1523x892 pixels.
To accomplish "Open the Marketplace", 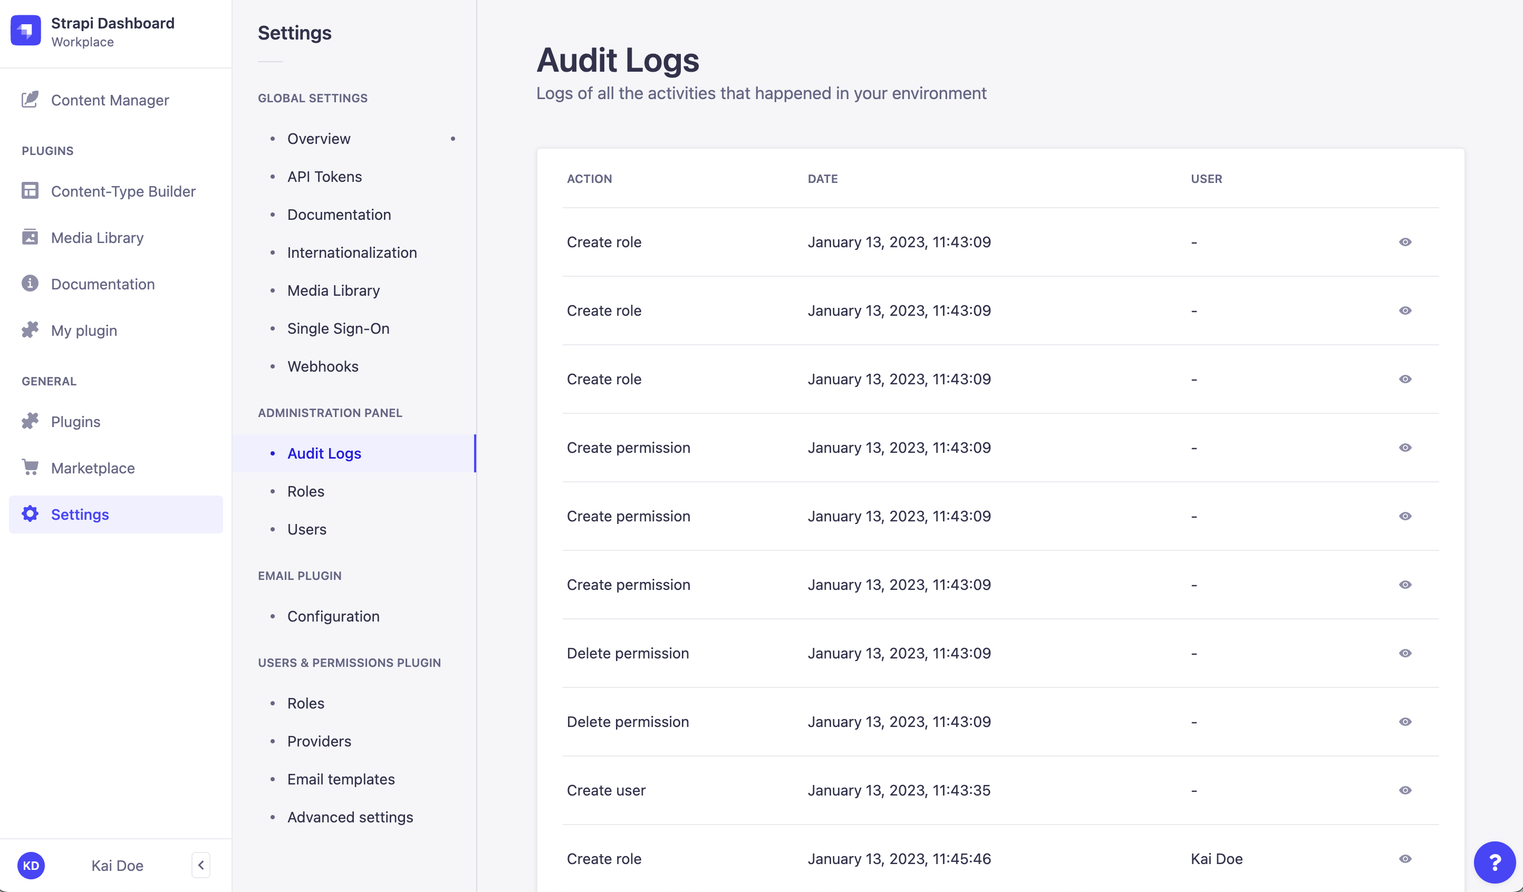I will 93,468.
